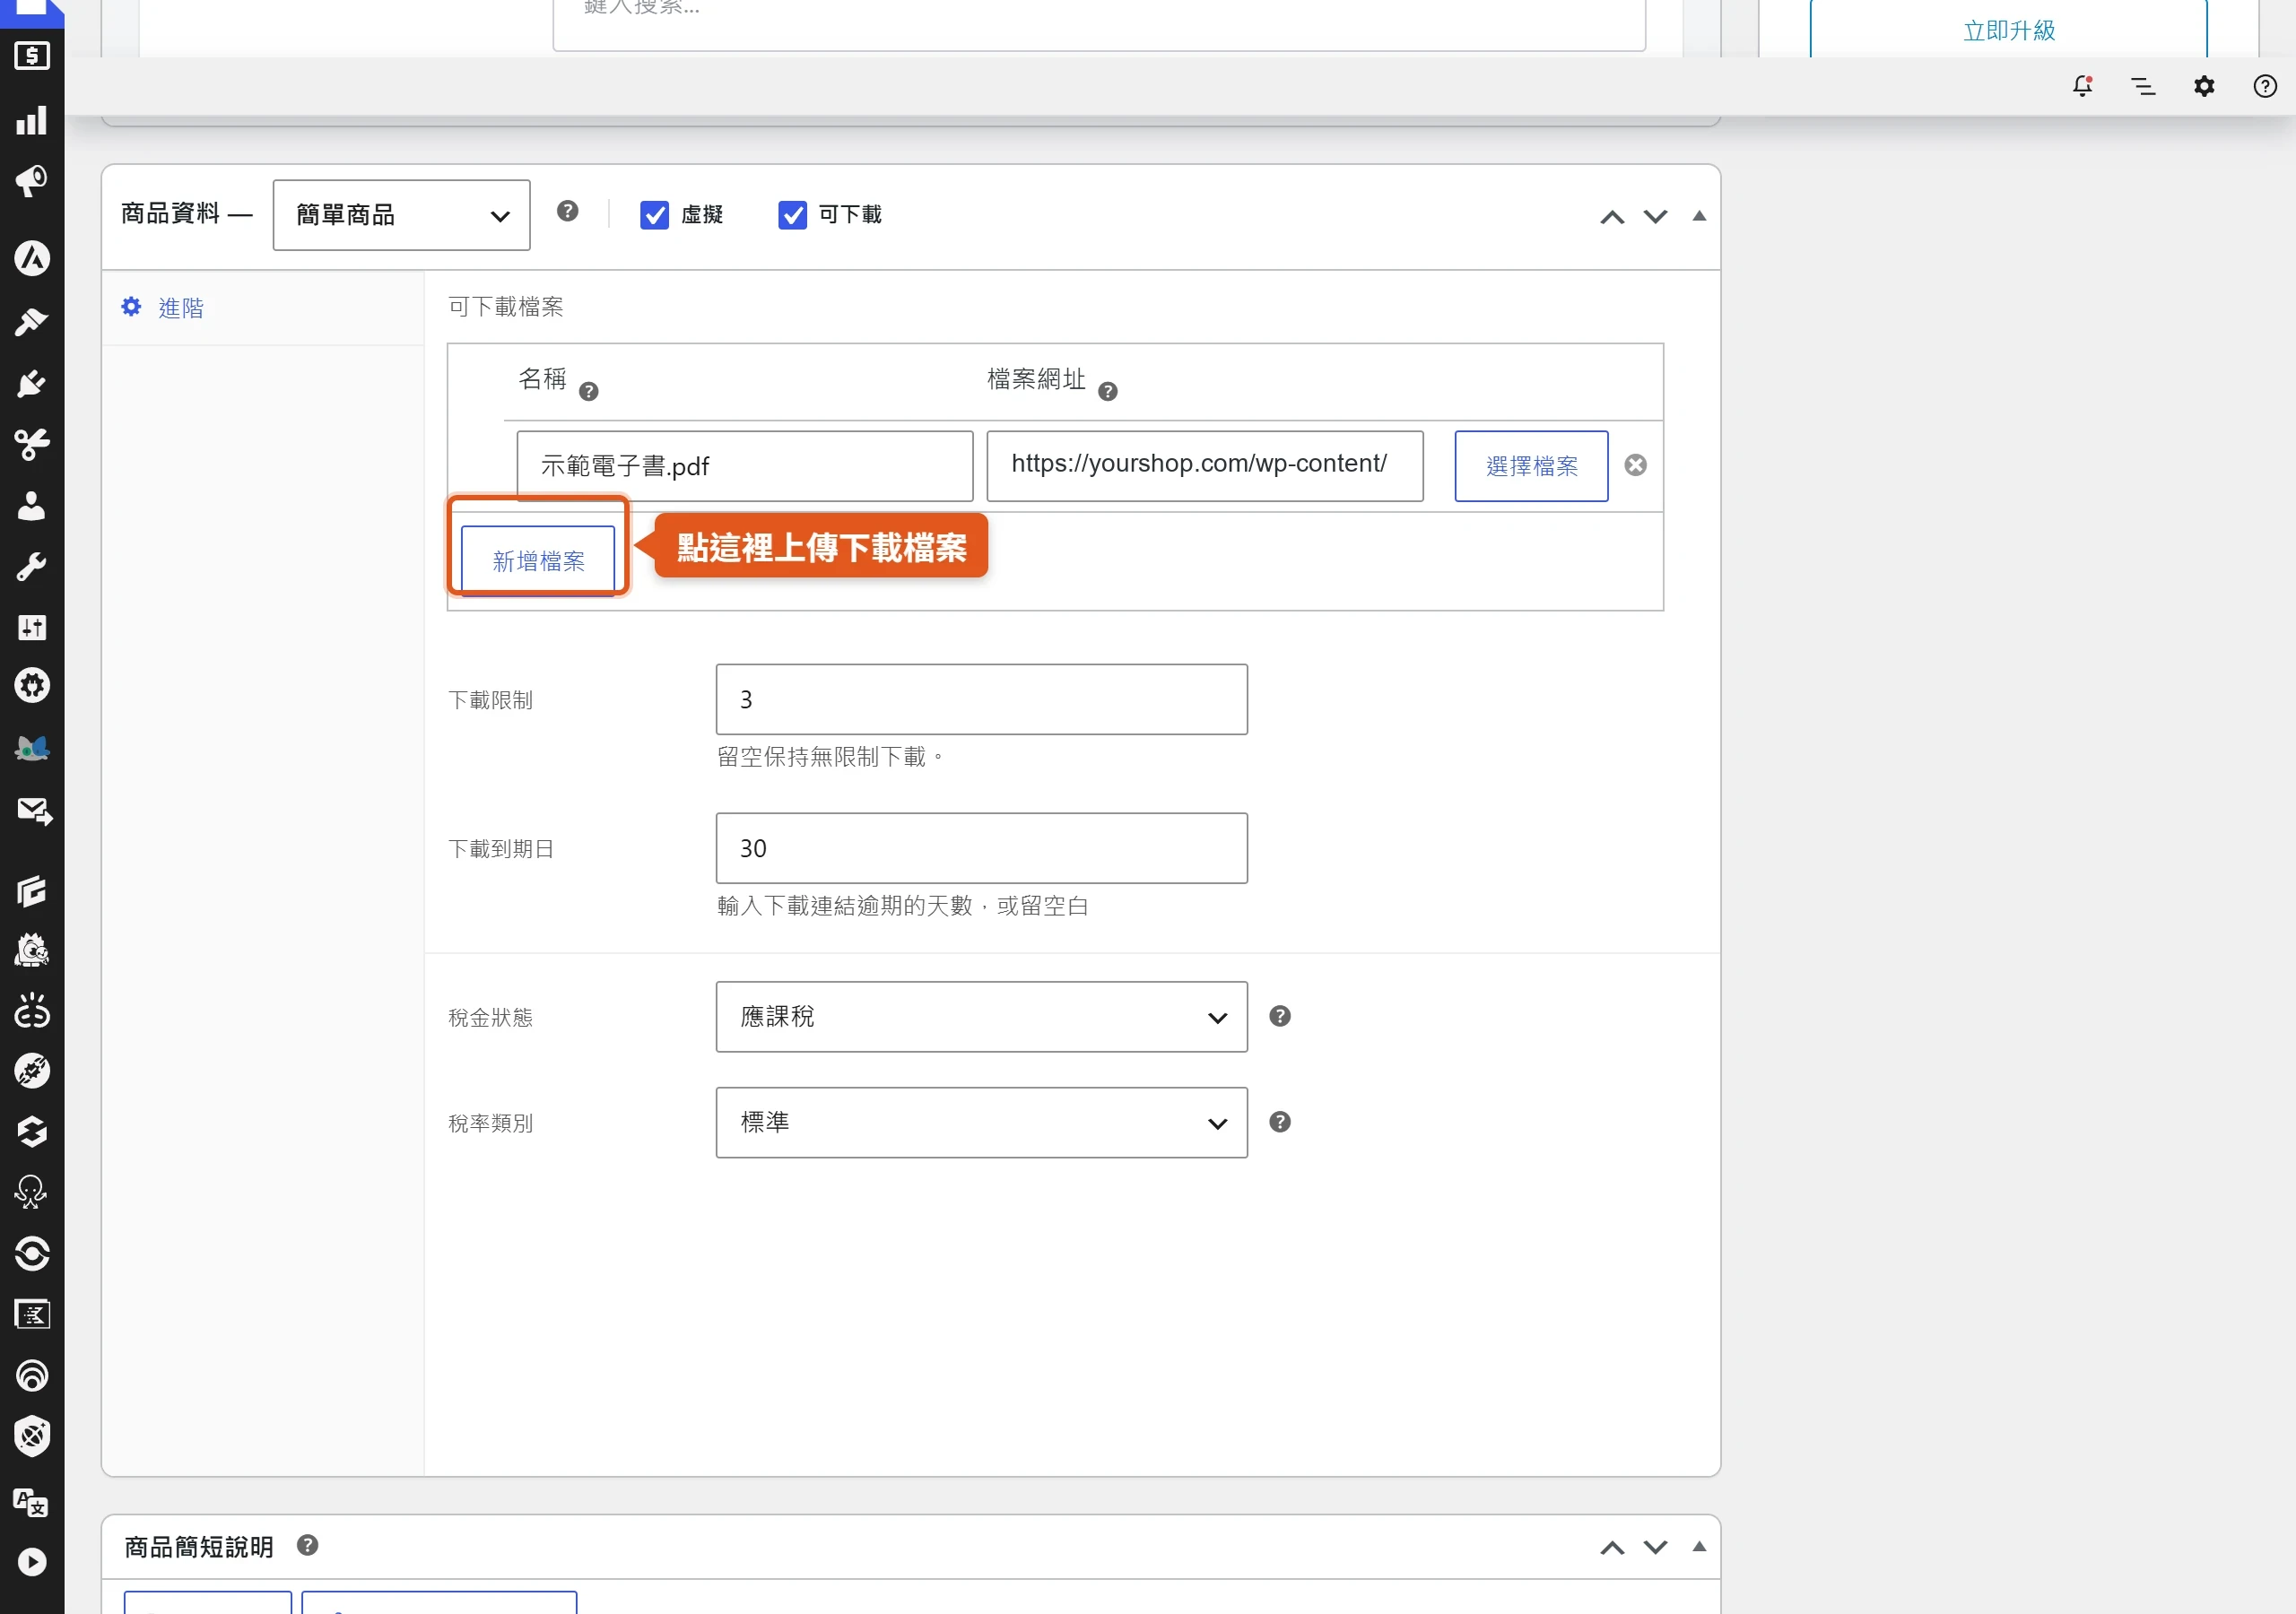Open the notifications bell icon
Screen dimensions: 2296x1614
tap(2082, 86)
